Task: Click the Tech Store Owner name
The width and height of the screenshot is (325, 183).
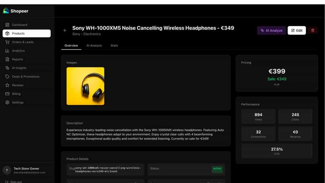Action: 26,168
